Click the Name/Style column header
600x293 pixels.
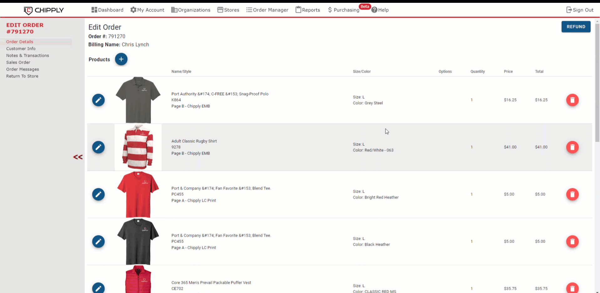click(x=181, y=71)
